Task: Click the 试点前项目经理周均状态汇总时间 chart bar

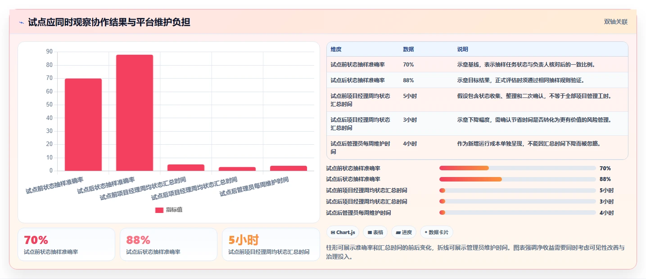Action: (x=186, y=168)
